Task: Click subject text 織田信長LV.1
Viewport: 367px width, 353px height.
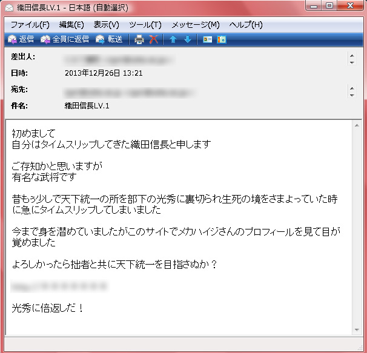Action: tap(87, 106)
